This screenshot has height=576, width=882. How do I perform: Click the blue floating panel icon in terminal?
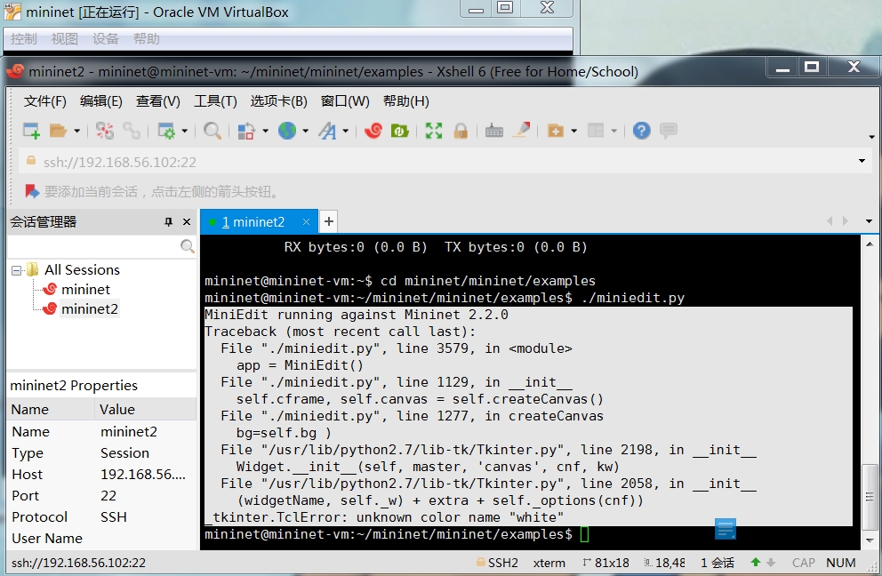[x=725, y=529]
